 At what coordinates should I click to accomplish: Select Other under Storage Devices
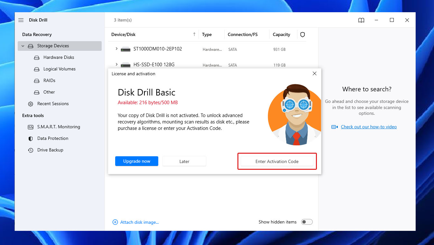49,92
